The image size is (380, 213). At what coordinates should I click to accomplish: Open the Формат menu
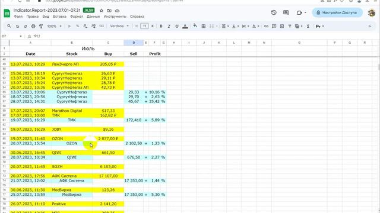[x=77, y=17]
